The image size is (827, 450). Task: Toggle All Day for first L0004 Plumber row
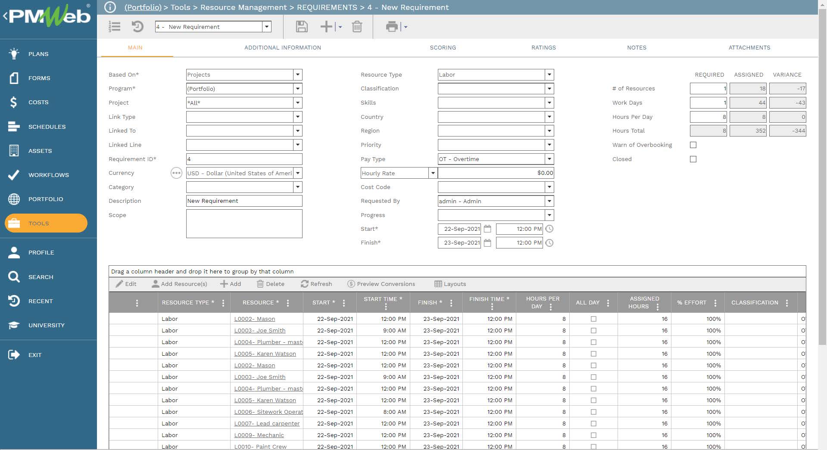[x=593, y=342]
